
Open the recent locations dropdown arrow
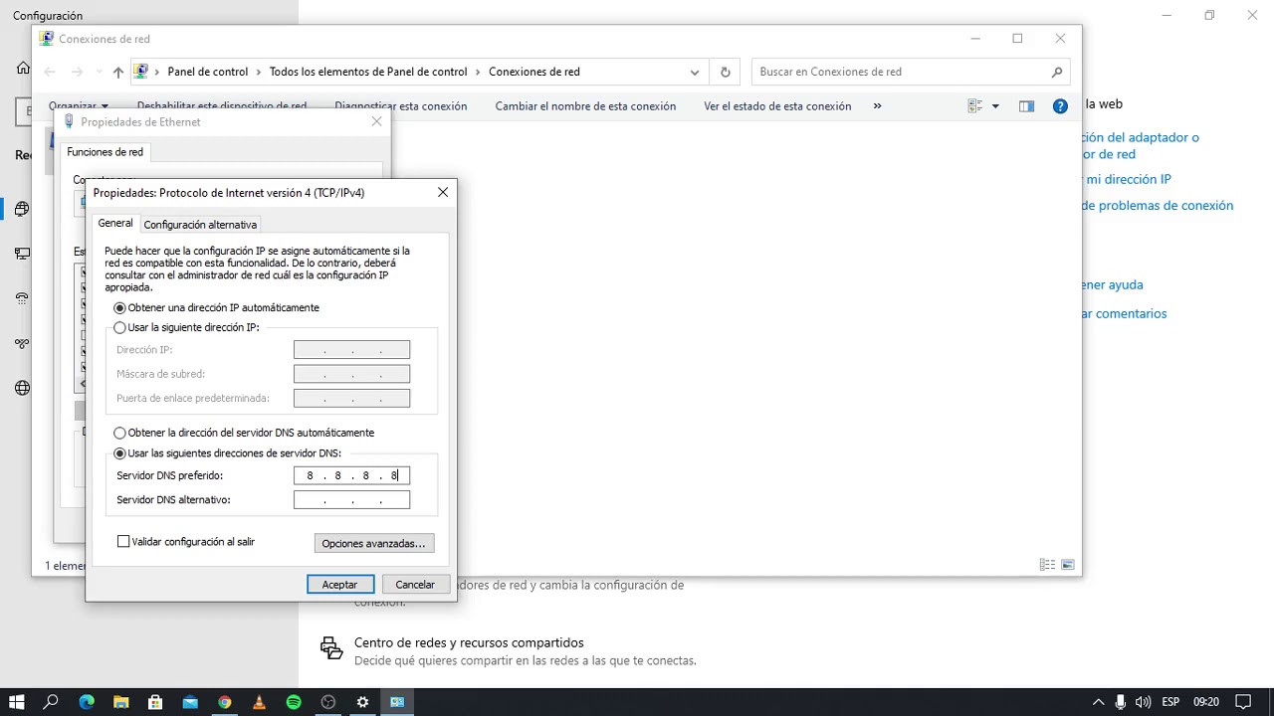(x=99, y=72)
